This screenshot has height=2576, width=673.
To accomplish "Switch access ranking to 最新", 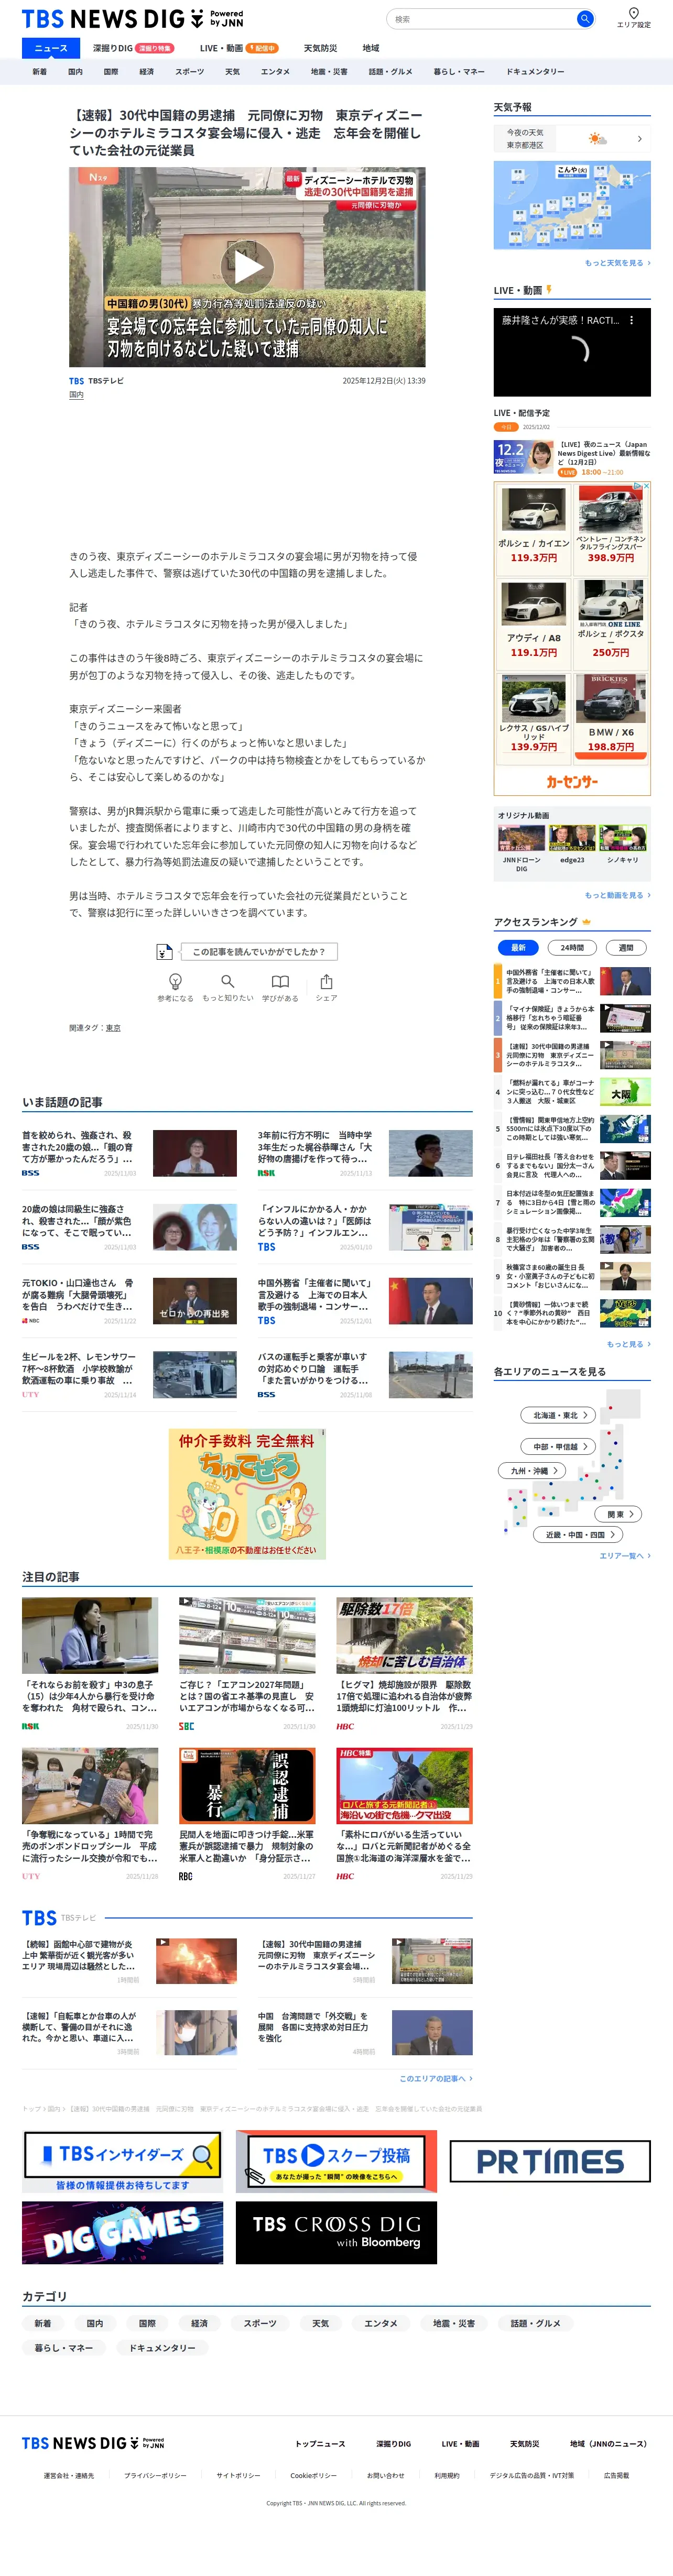I will (518, 947).
